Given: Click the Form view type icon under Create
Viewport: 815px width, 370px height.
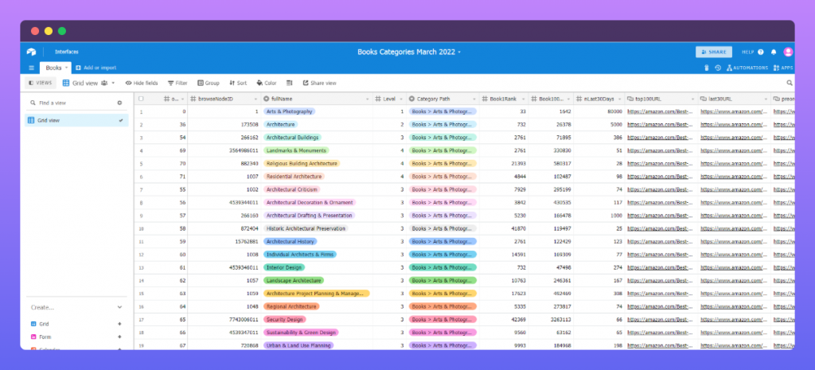Looking at the screenshot, I should coord(33,337).
